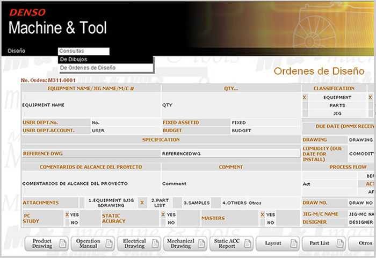Toggle the EQUIPMENT classification checkbox

(305, 98)
